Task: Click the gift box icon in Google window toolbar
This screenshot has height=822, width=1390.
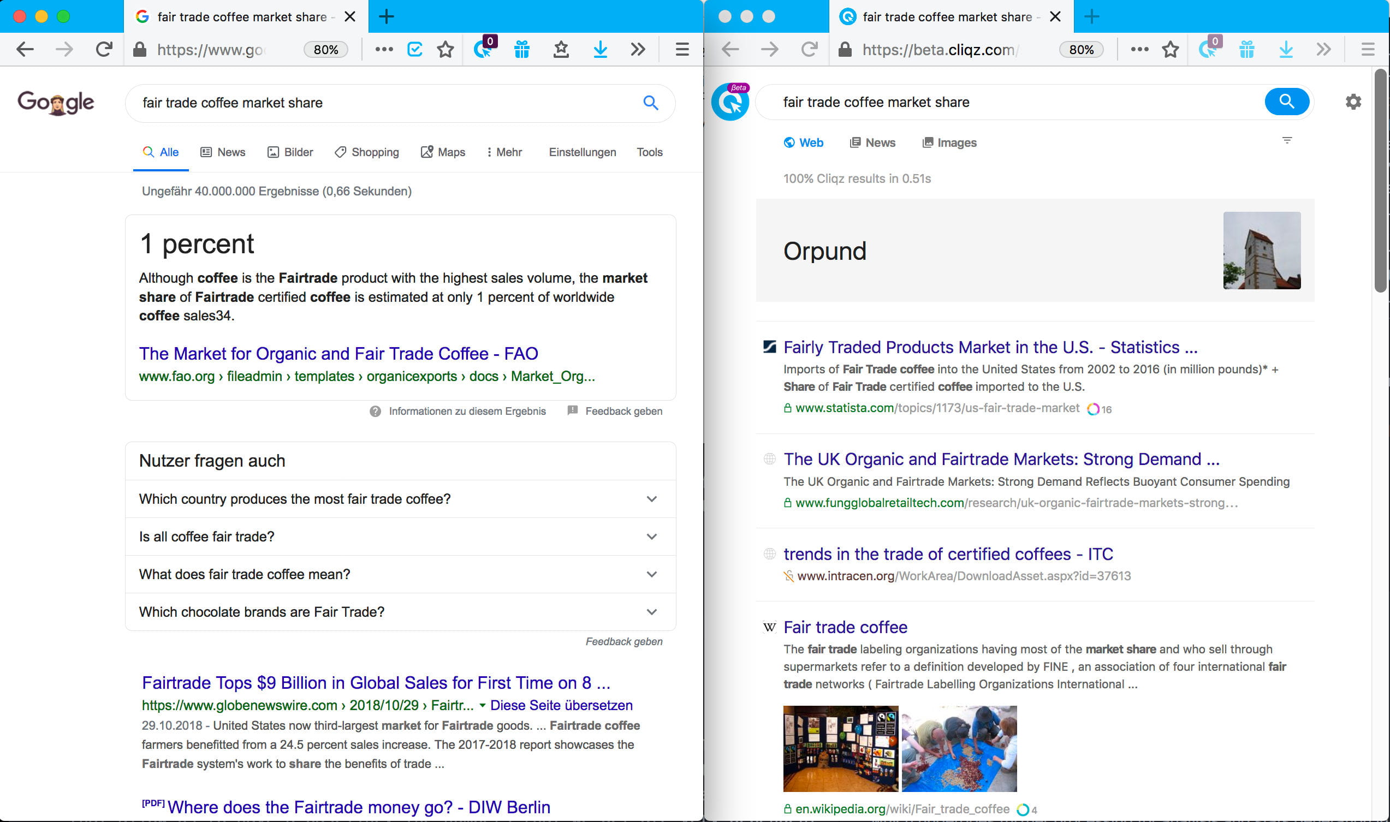Action: click(x=522, y=50)
